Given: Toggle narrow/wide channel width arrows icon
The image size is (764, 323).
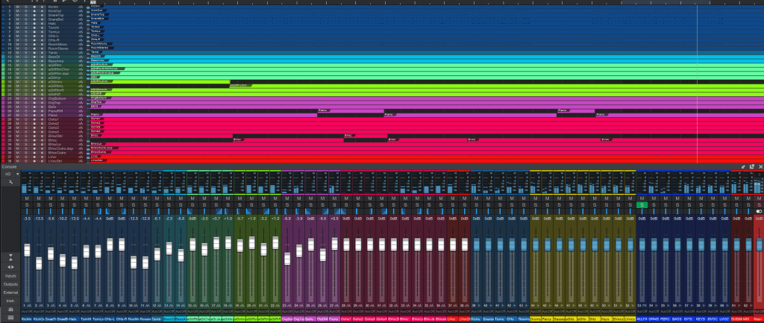Looking at the screenshot, I should 10,266.
